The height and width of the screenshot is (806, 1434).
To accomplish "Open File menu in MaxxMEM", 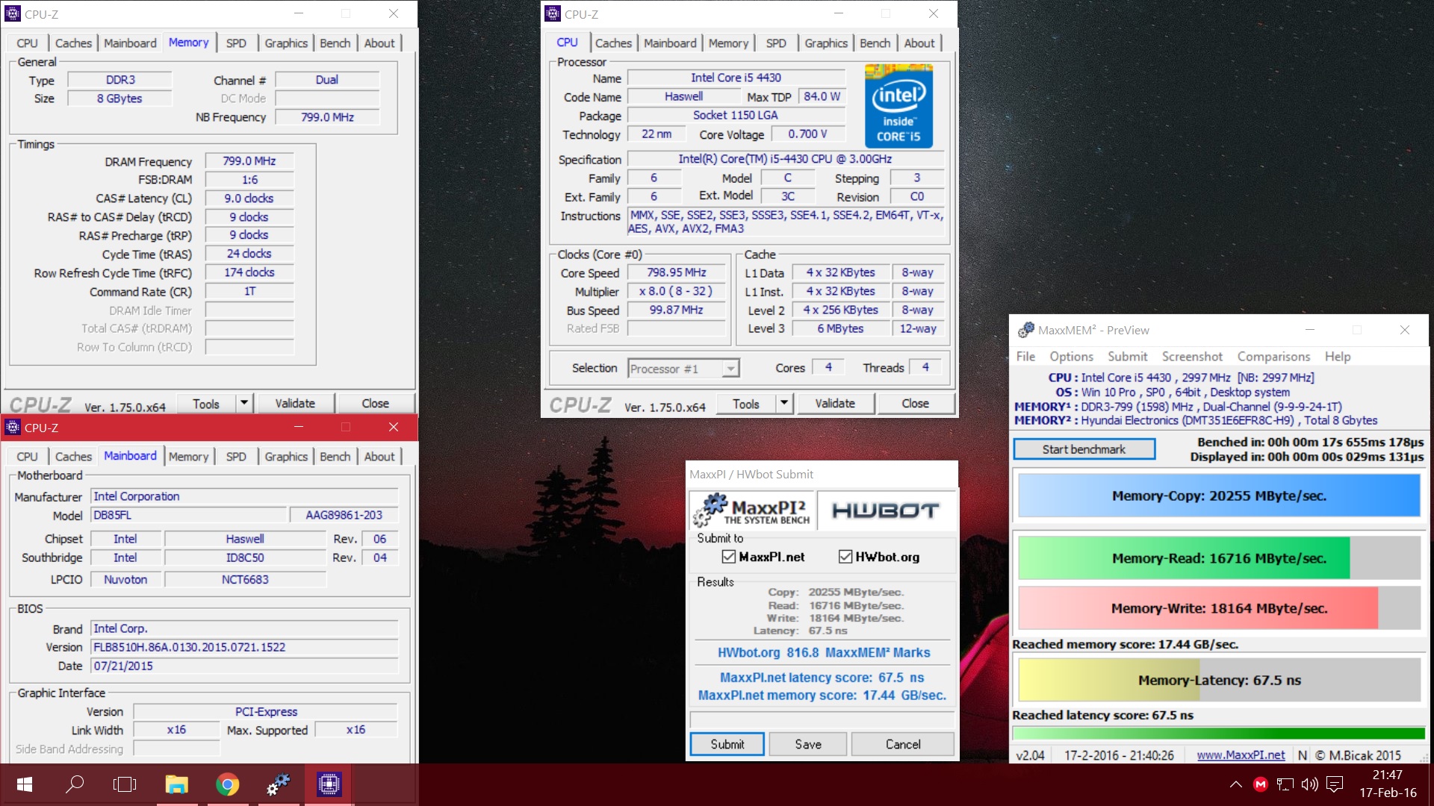I will [x=1025, y=357].
